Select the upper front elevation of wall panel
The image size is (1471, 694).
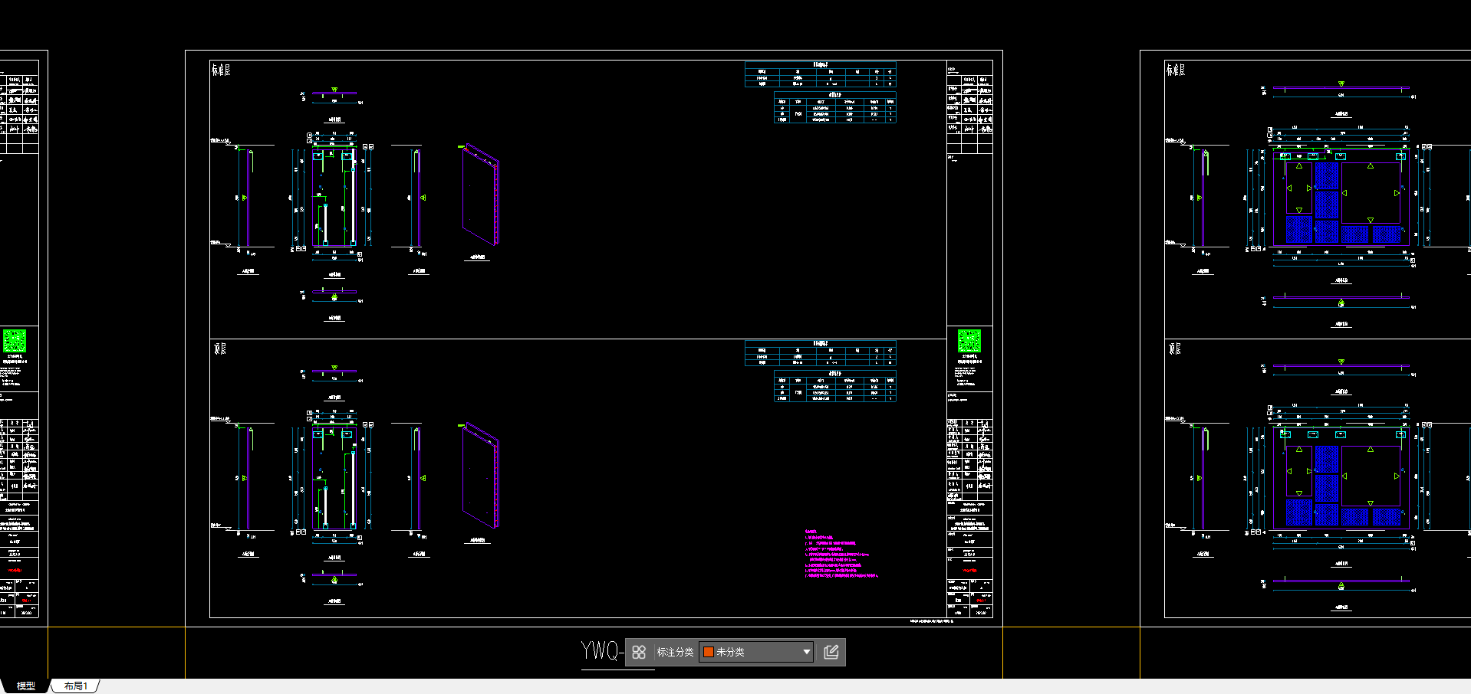(334, 197)
